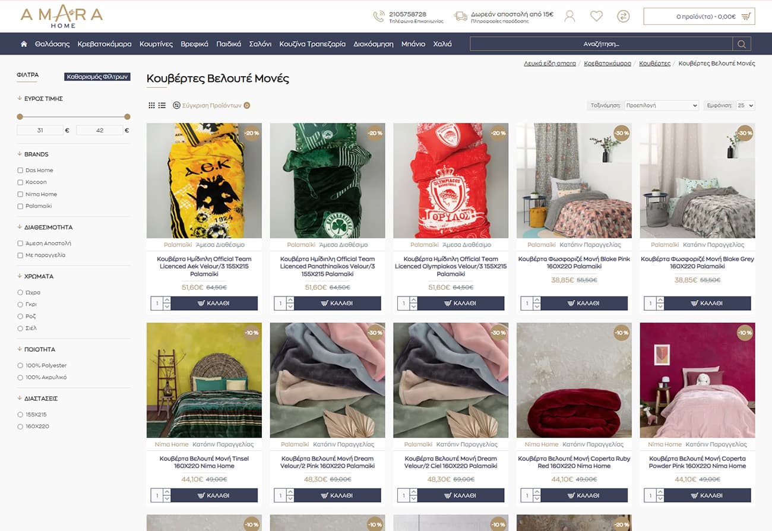Follow the Λευκά είδη amara breadcrumb
Image resolution: width=772 pixels, height=531 pixels.
(550, 63)
